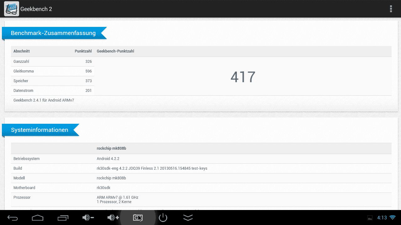Tap the screenshot capture icon
The height and width of the screenshot is (225, 401).
point(138,217)
